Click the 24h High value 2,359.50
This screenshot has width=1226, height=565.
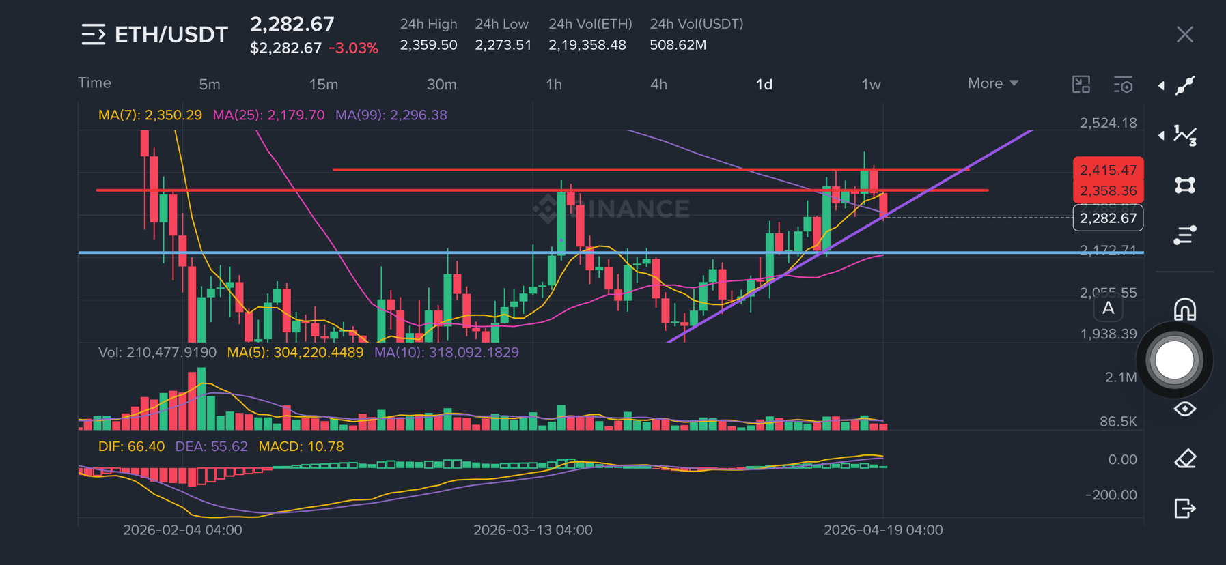(x=429, y=45)
